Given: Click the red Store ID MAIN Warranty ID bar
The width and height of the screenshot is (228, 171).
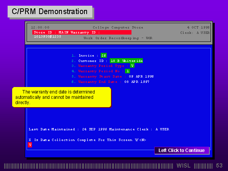Looking at the screenshot, I should (x=82, y=33).
